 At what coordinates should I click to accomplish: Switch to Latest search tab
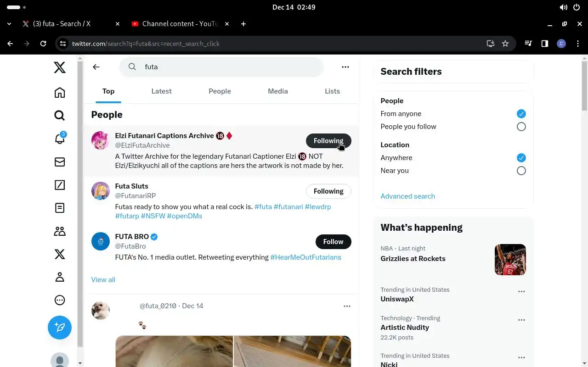(x=161, y=91)
